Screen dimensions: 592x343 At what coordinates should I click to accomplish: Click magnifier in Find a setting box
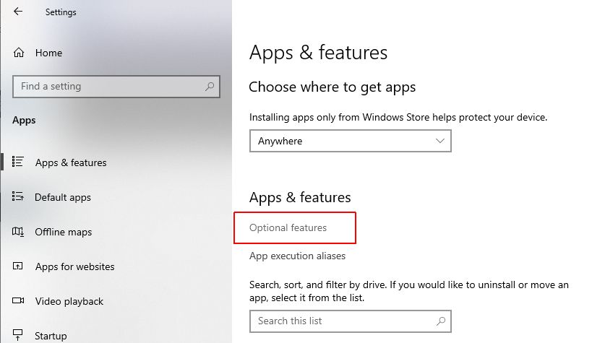pos(210,87)
